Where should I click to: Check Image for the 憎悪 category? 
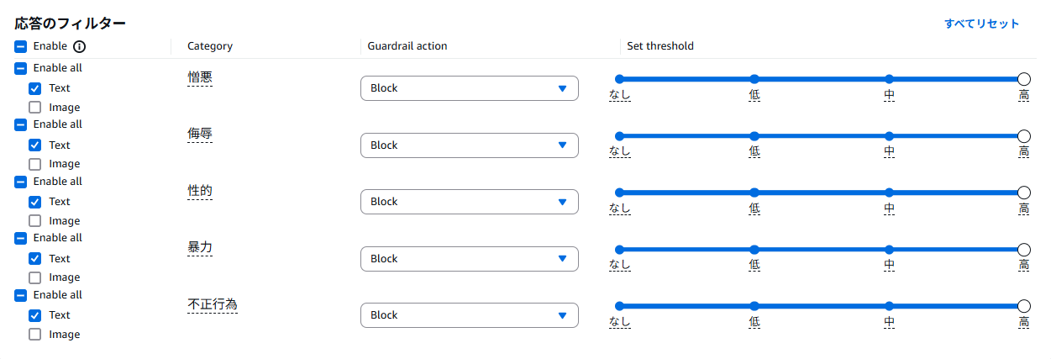point(35,108)
